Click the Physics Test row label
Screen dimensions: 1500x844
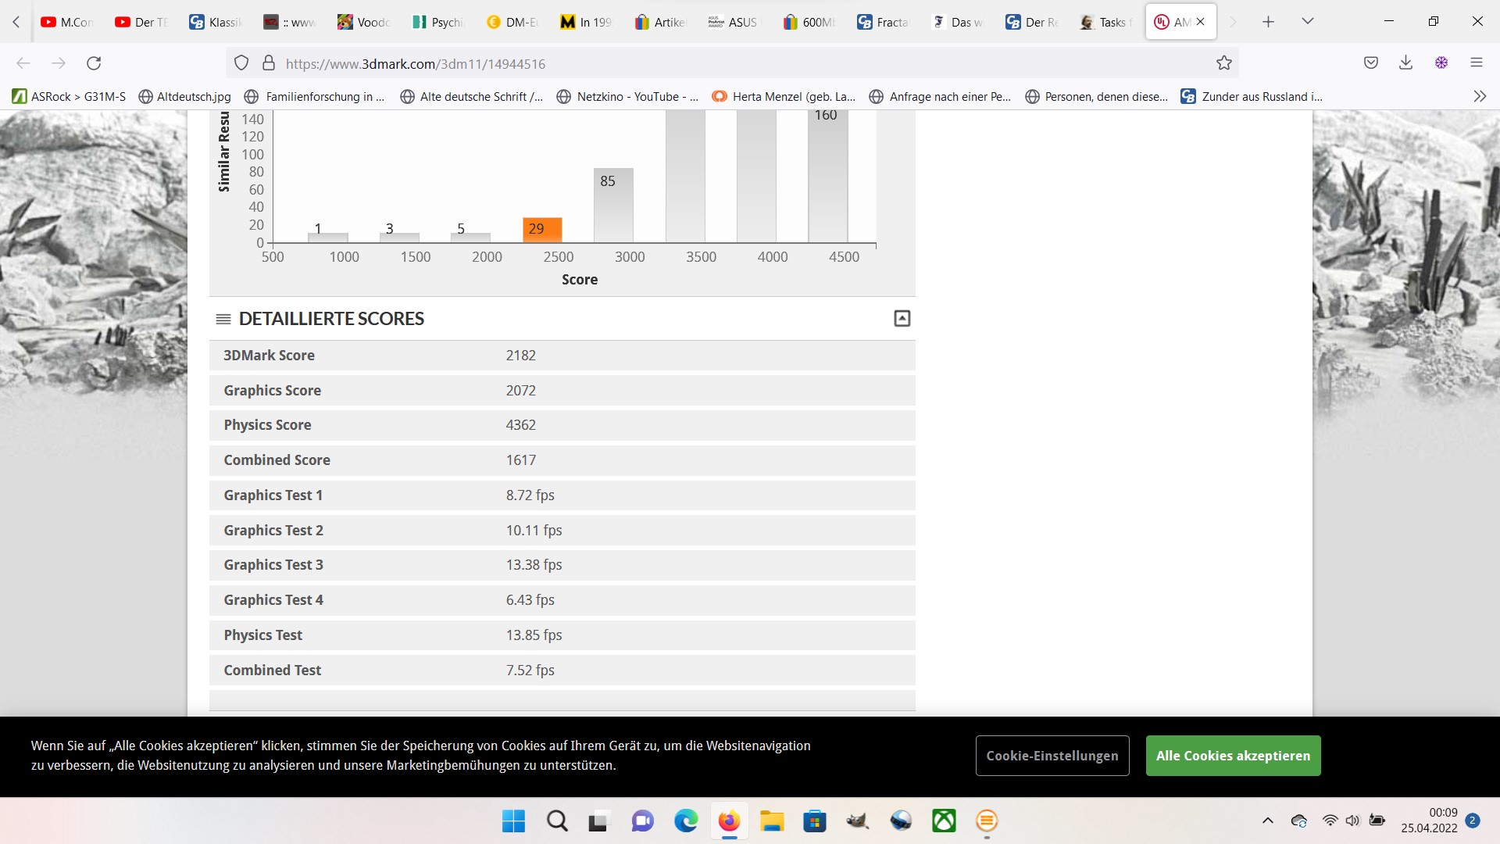coord(262,635)
